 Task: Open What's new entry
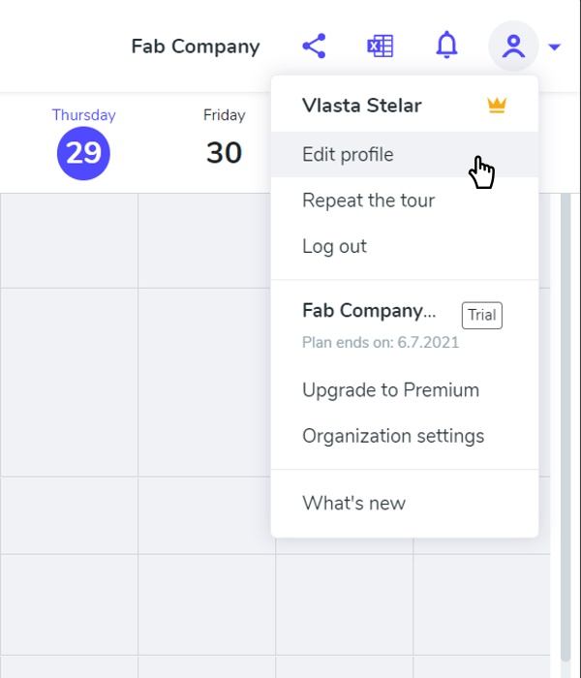click(x=353, y=503)
